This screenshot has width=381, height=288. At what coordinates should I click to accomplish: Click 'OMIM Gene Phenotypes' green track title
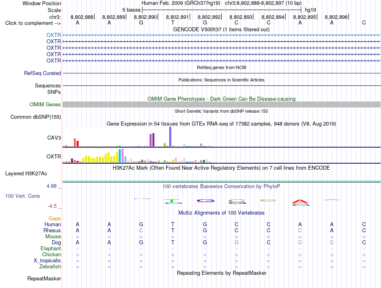pyautogui.click(x=221, y=99)
